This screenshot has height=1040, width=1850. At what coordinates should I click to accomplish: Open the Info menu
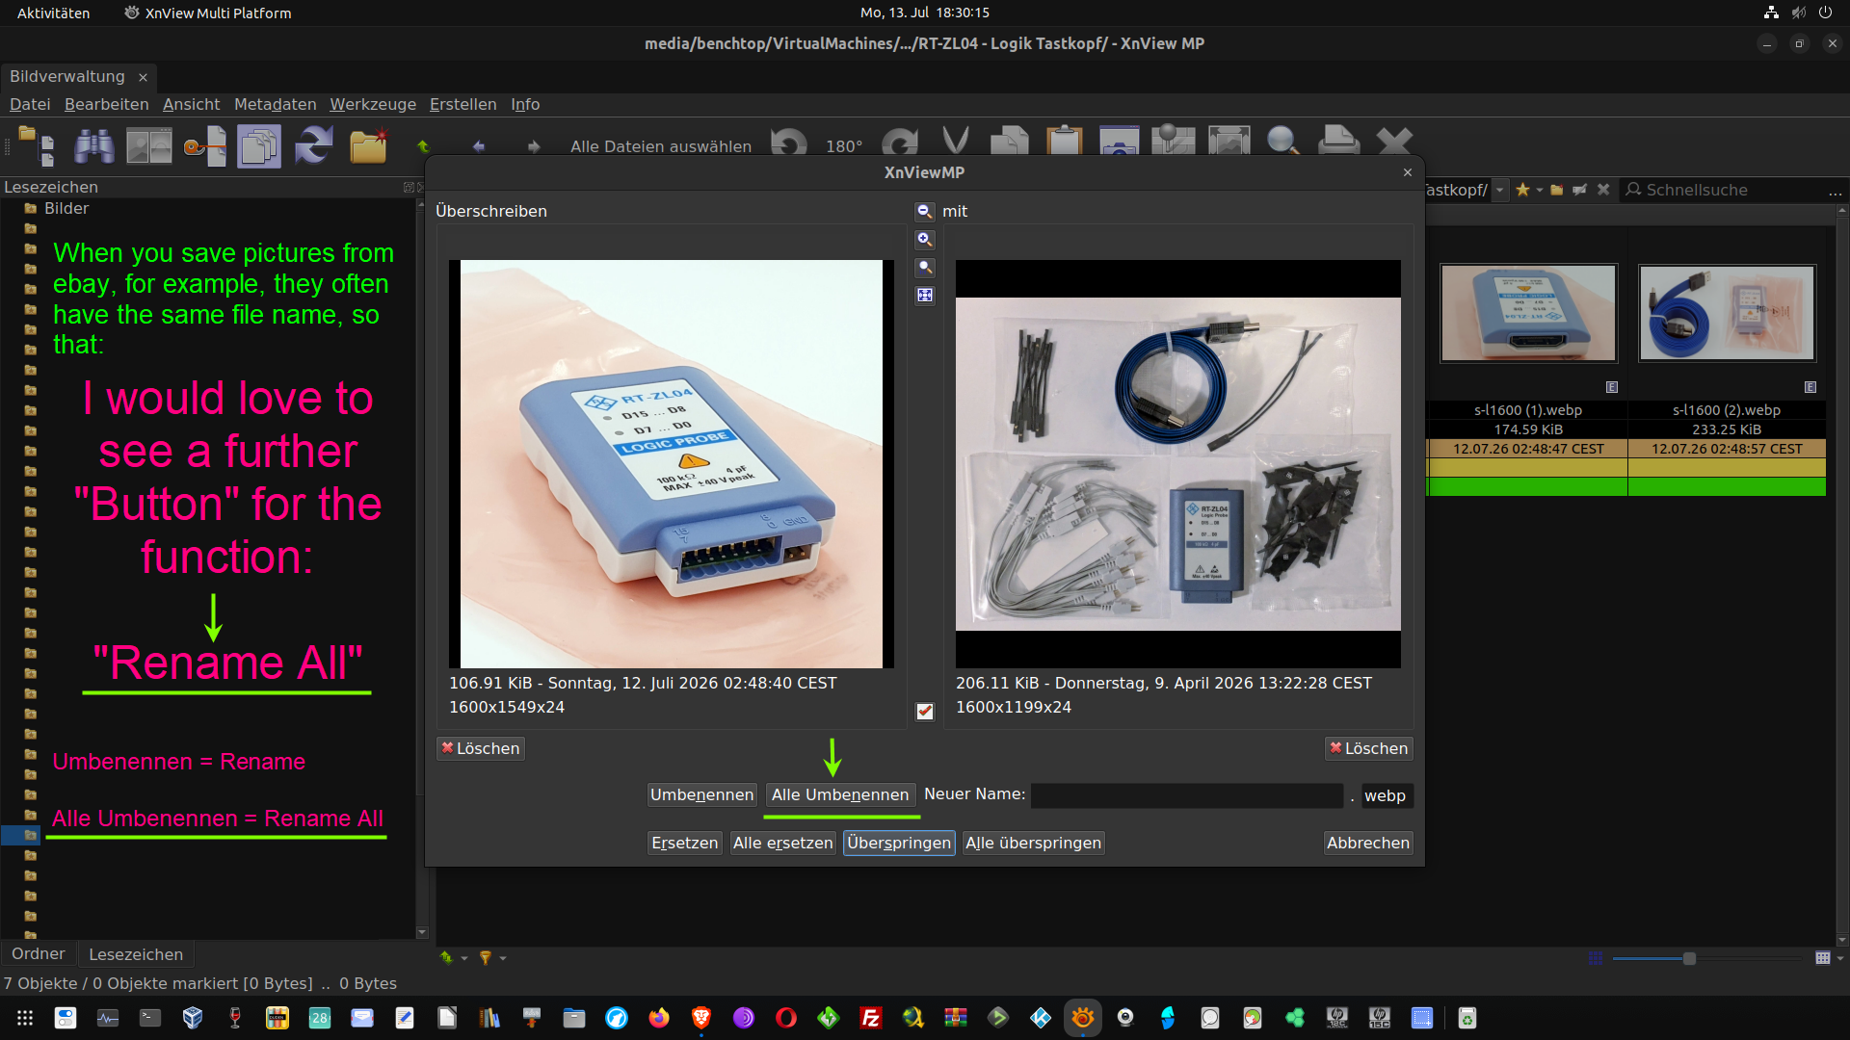525,104
